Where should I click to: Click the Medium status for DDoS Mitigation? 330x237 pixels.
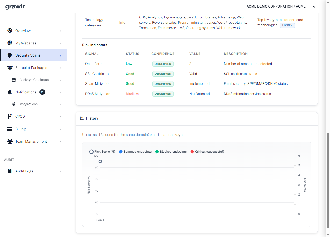132,94
